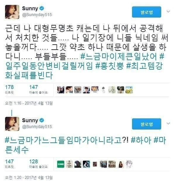Toggle the following button on second tweet
This screenshot has height=187, width=179.
(x=147, y=124)
